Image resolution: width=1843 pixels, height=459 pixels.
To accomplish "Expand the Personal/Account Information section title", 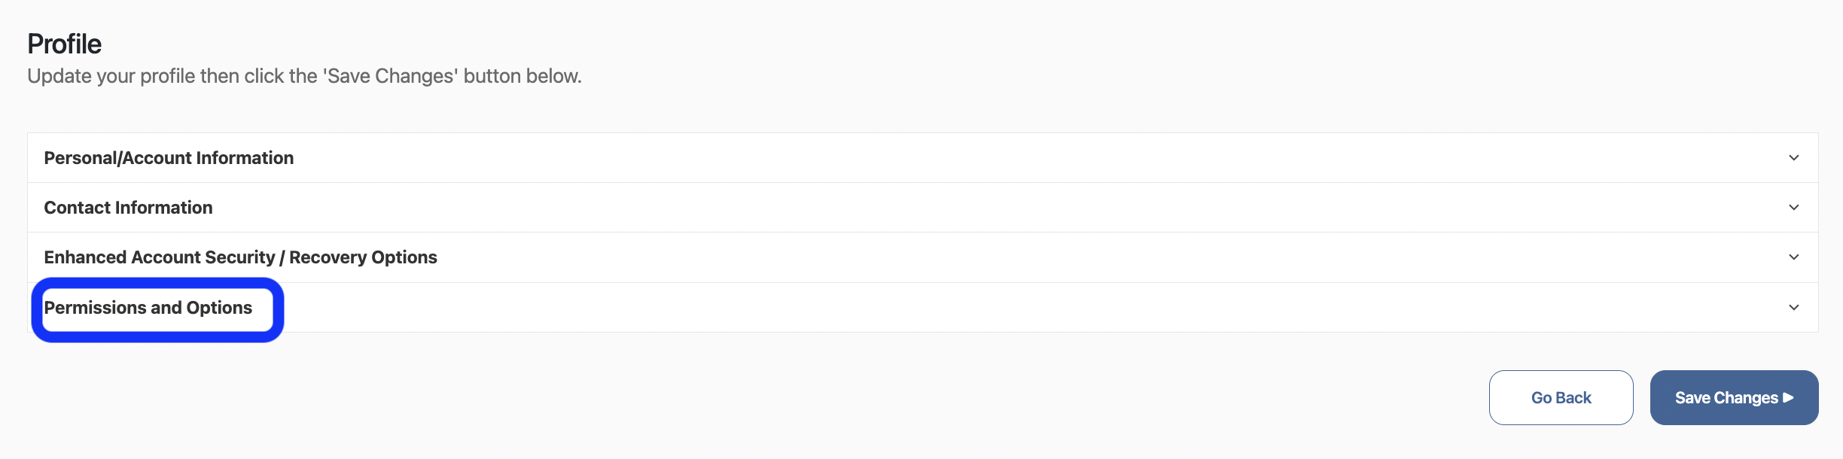I will 169,158.
